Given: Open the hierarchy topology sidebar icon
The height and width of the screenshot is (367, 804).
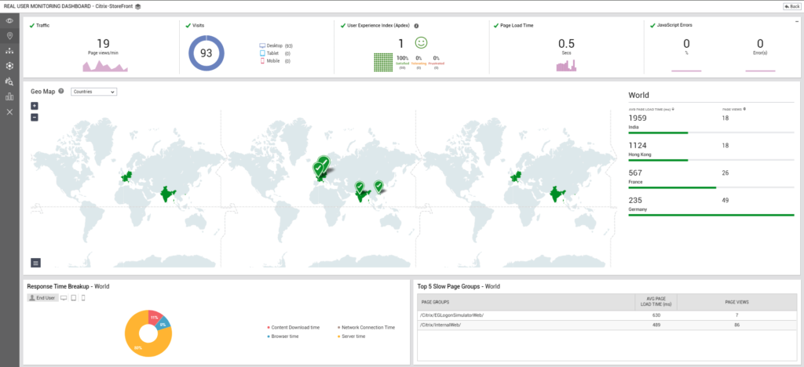Looking at the screenshot, I should (x=9, y=51).
